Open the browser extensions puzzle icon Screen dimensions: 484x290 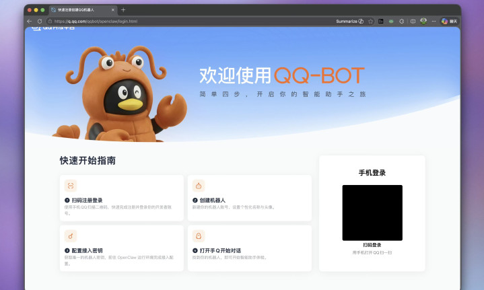[402, 22]
